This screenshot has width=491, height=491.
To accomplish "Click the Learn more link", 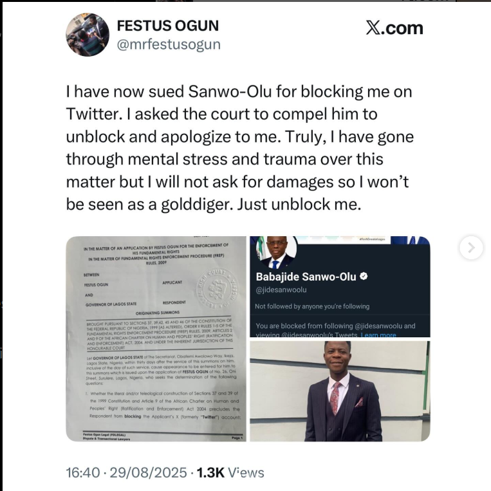I will click(x=378, y=335).
